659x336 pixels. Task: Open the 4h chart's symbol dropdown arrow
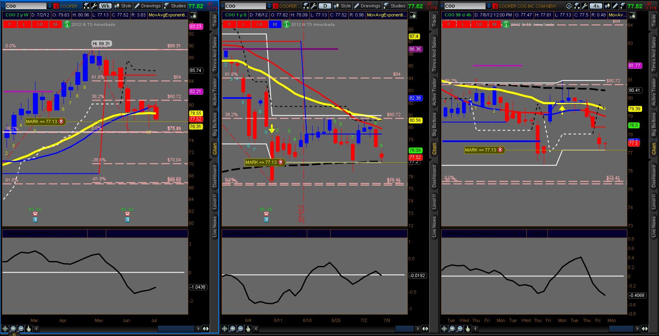(489, 6)
